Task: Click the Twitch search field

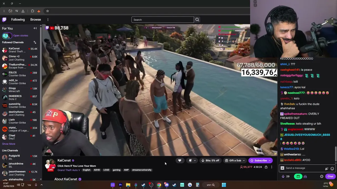Action: pos(163,20)
